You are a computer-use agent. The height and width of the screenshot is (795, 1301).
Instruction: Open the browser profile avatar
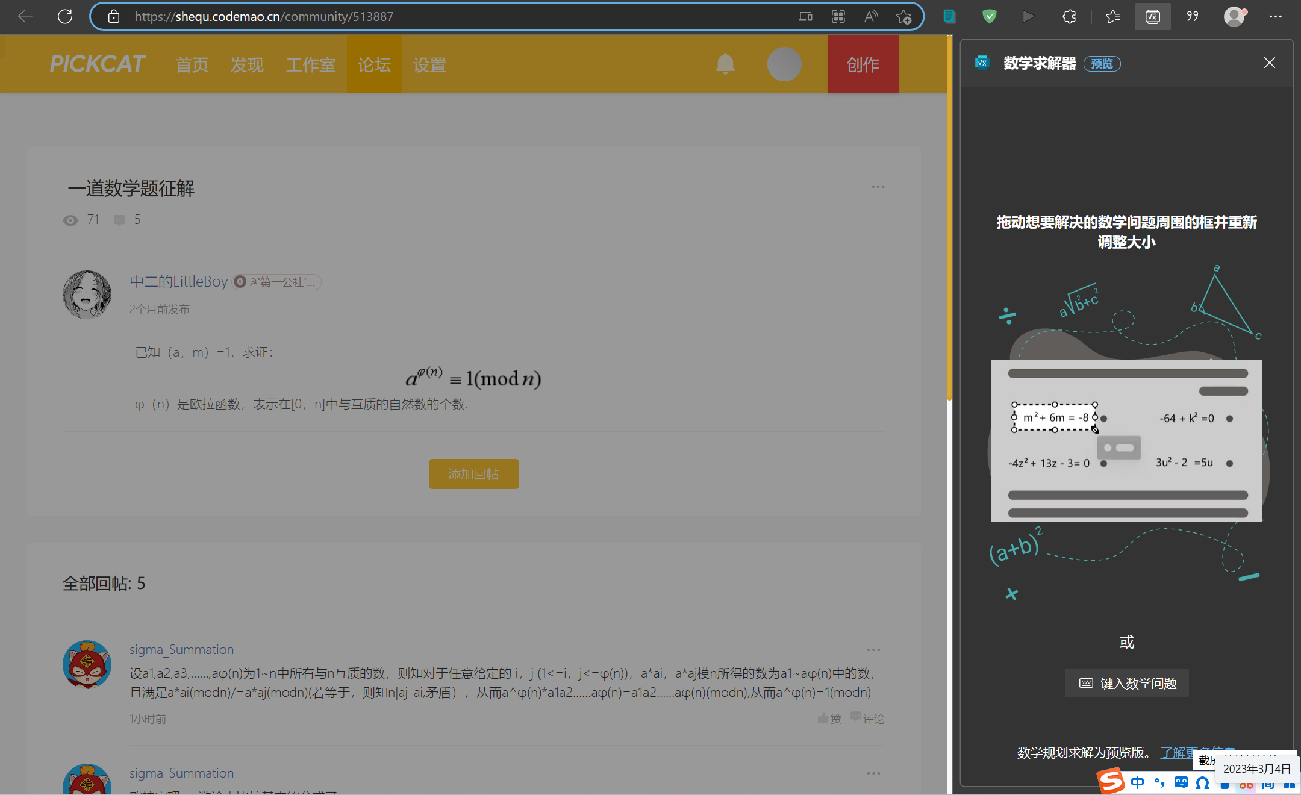(1234, 16)
